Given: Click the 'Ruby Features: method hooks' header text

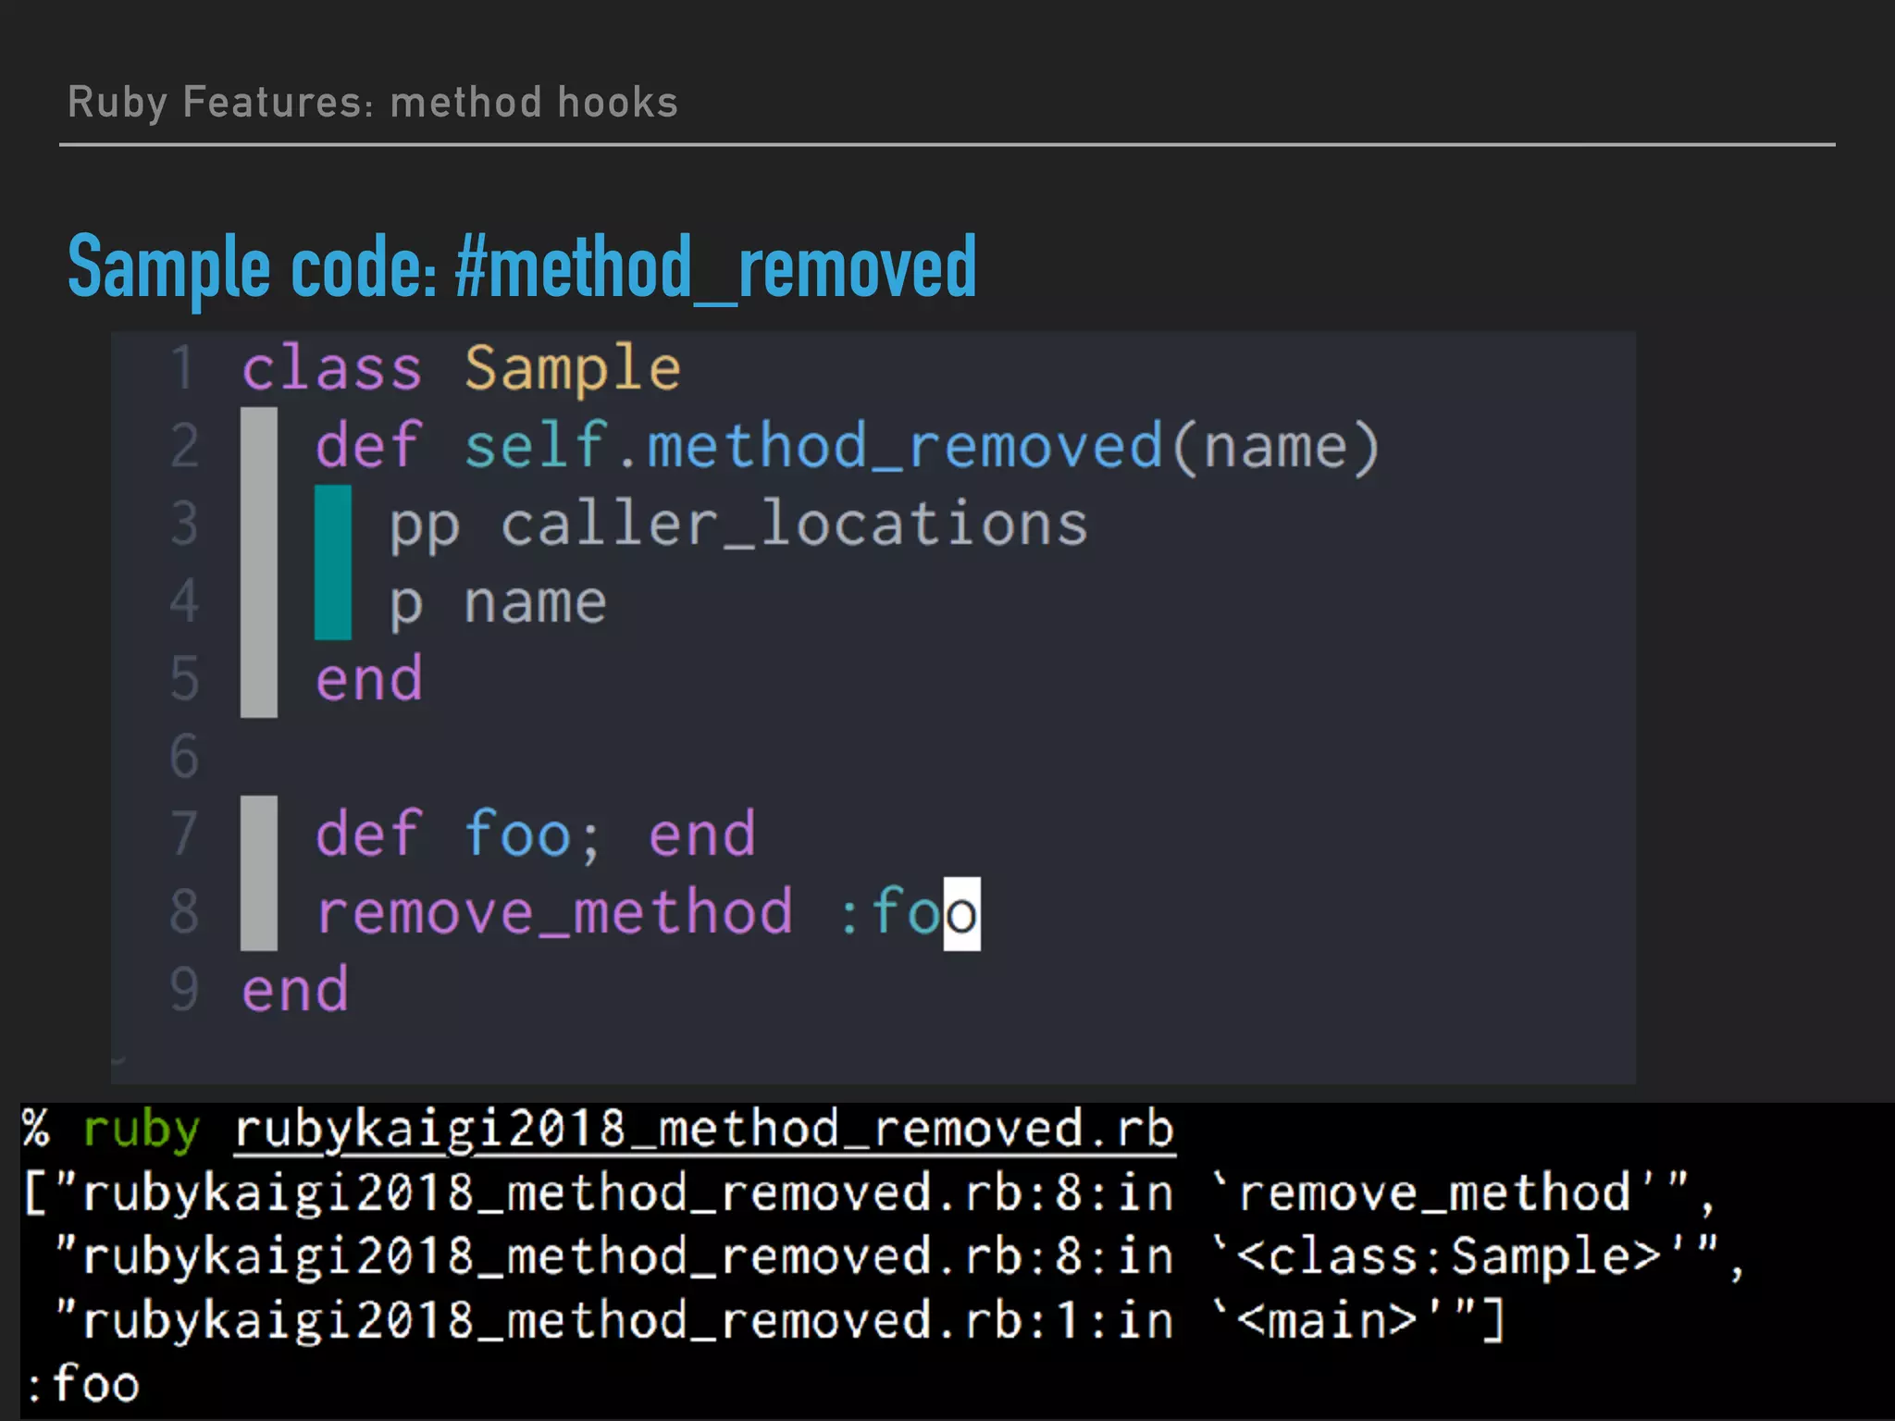Looking at the screenshot, I should pyautogui.click(x=372, y=102).
